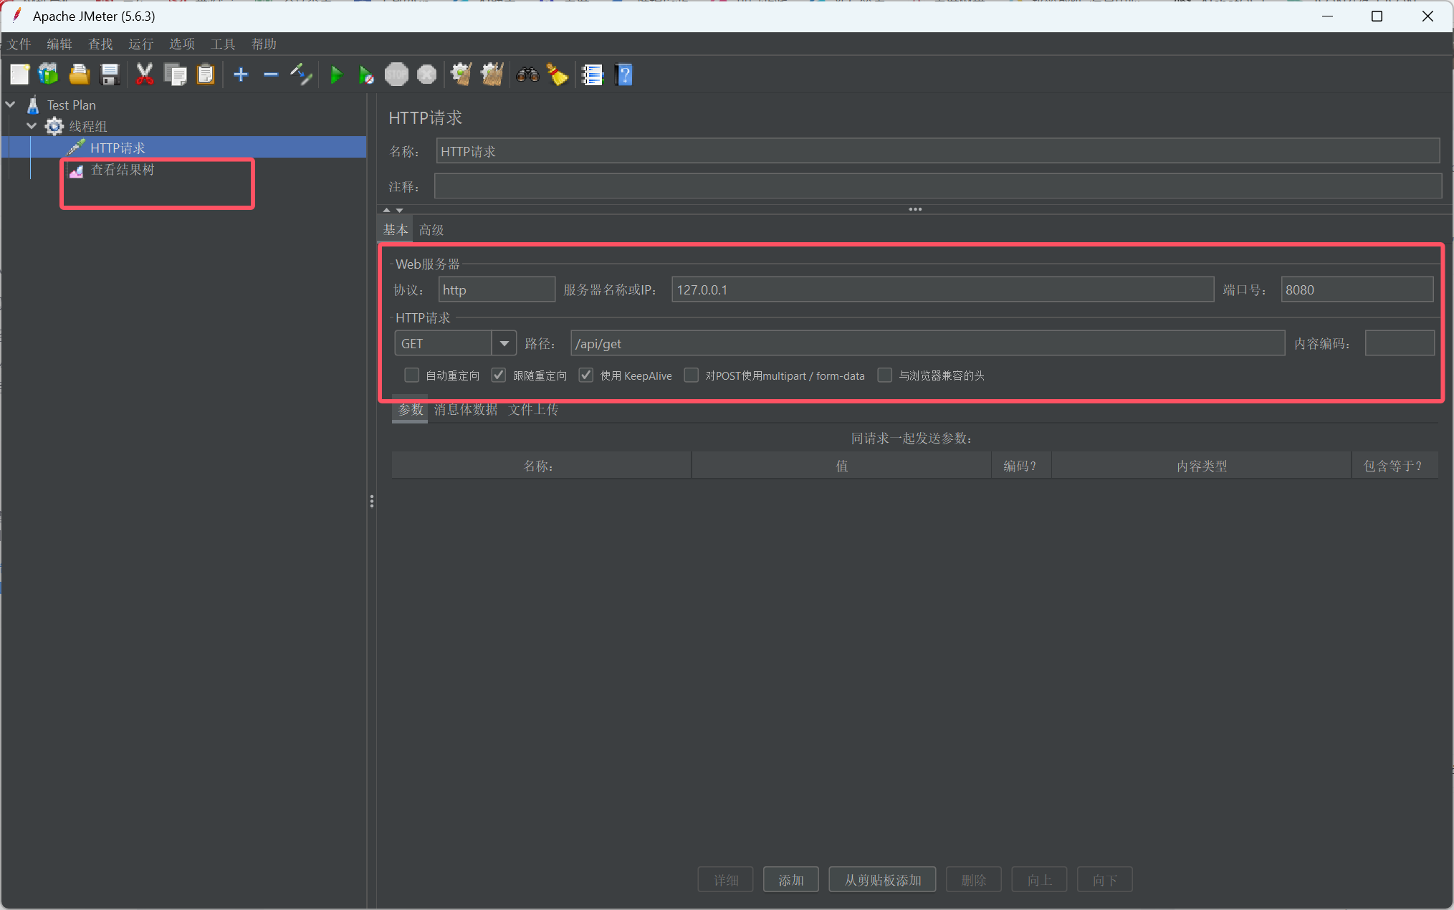Screen dimensions: 1454x910
Task: Start the test with the green Start button
Action: pyautogui.click(x=337, y=74)
